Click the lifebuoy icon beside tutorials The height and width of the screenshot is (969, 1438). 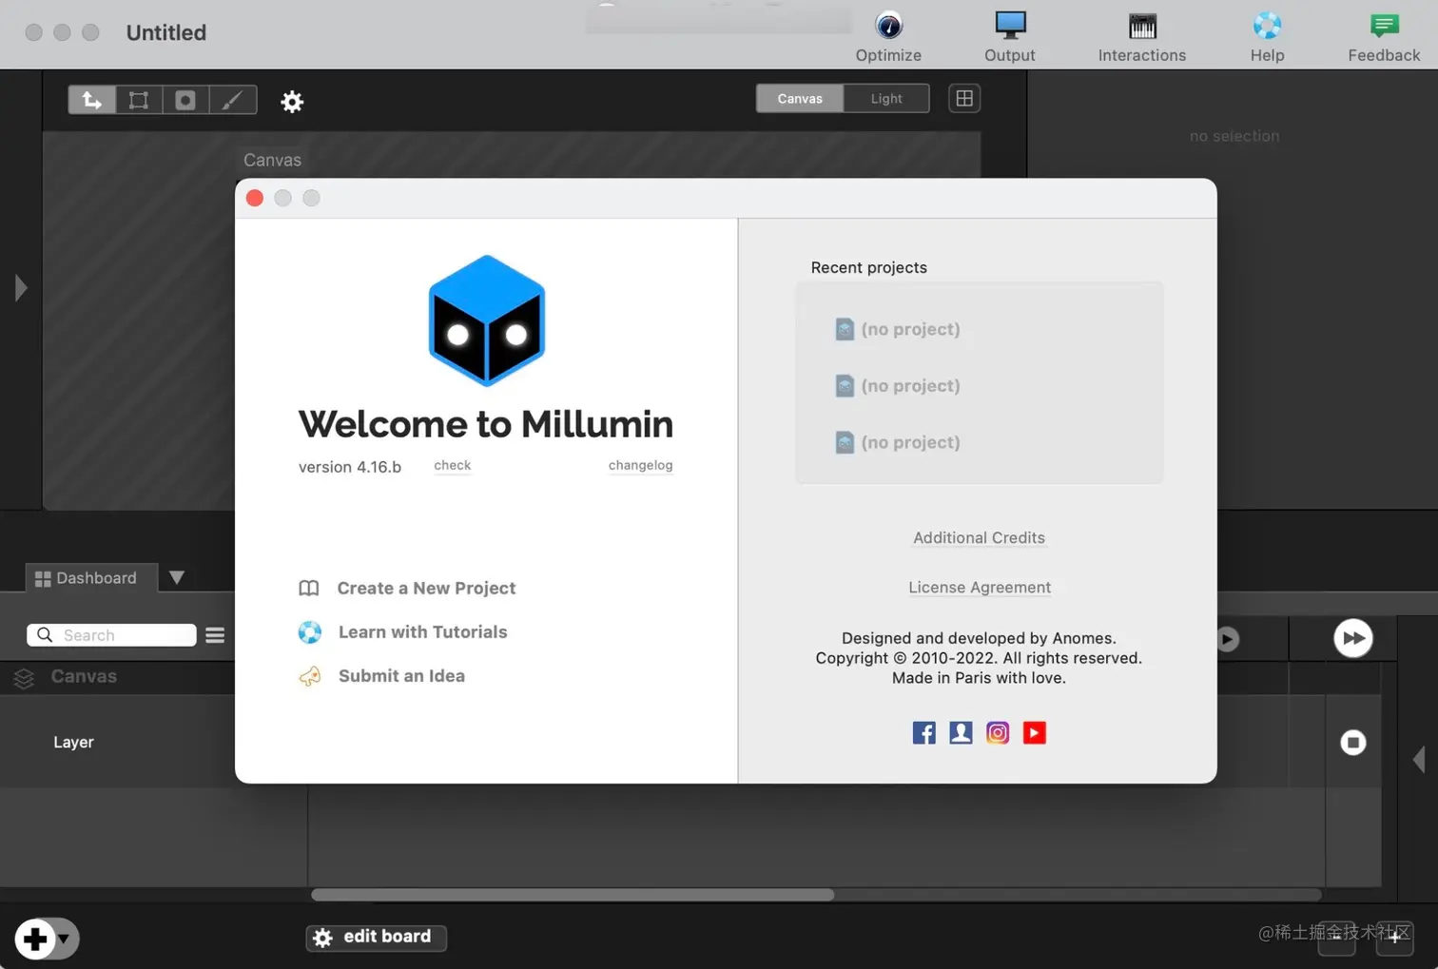pos(310,632)
